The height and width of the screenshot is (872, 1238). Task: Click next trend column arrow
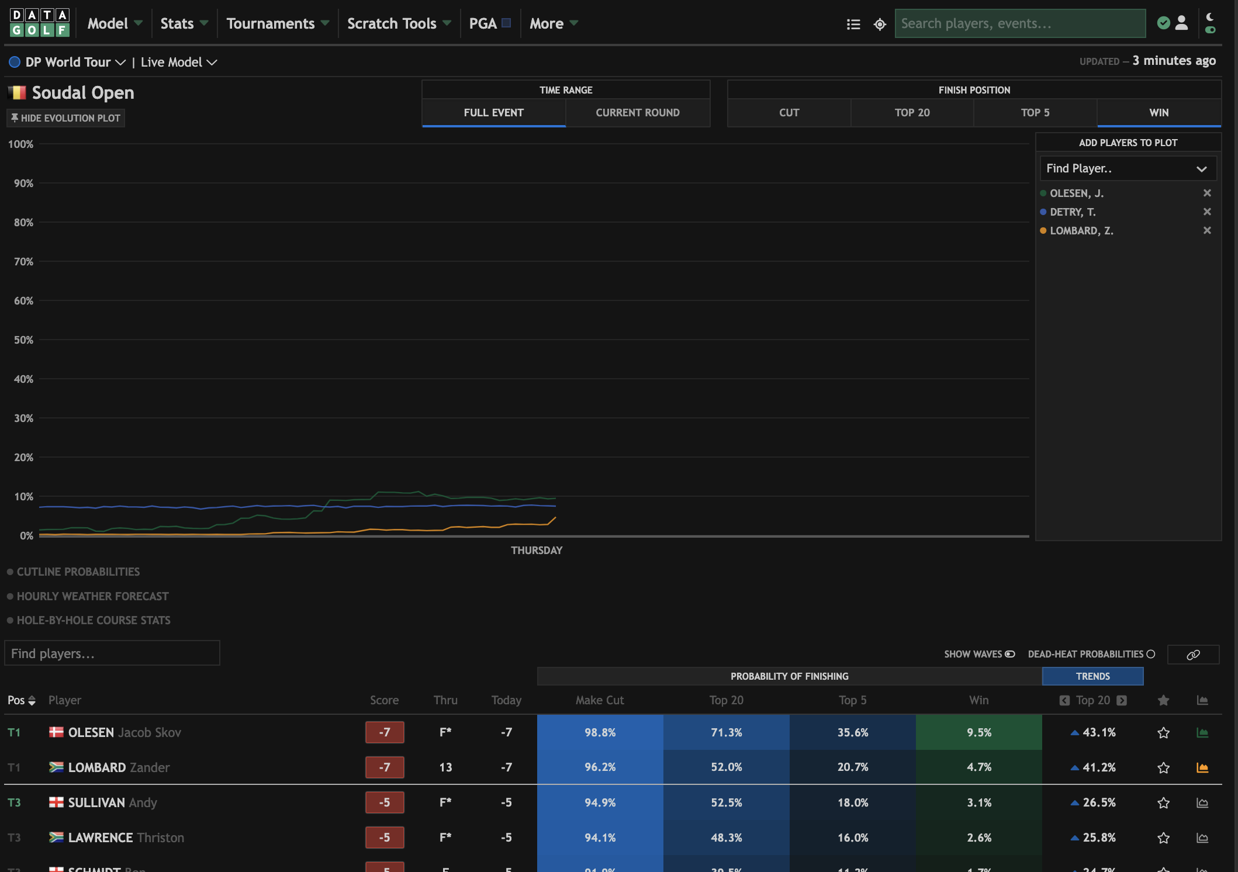(1121, 700)
